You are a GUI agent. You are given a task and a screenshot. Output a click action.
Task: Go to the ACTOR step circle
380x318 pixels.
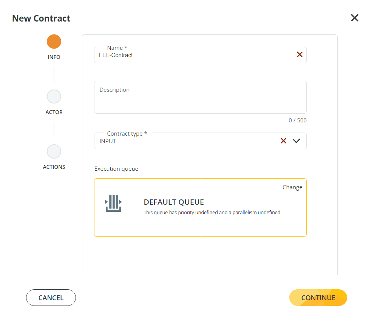(x=54, y=97)
